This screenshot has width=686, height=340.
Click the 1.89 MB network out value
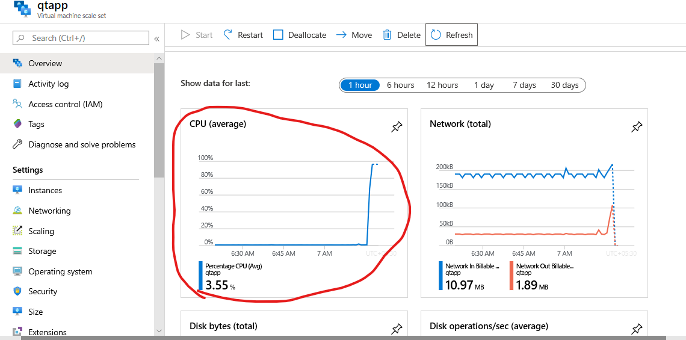tap(532, 286)
